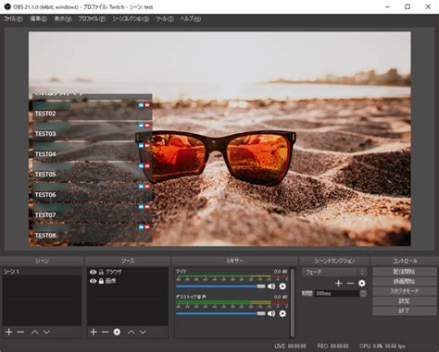Mute the mic speaker icon
This screenshot has width=439, height=352.
[x=271, y=286]
